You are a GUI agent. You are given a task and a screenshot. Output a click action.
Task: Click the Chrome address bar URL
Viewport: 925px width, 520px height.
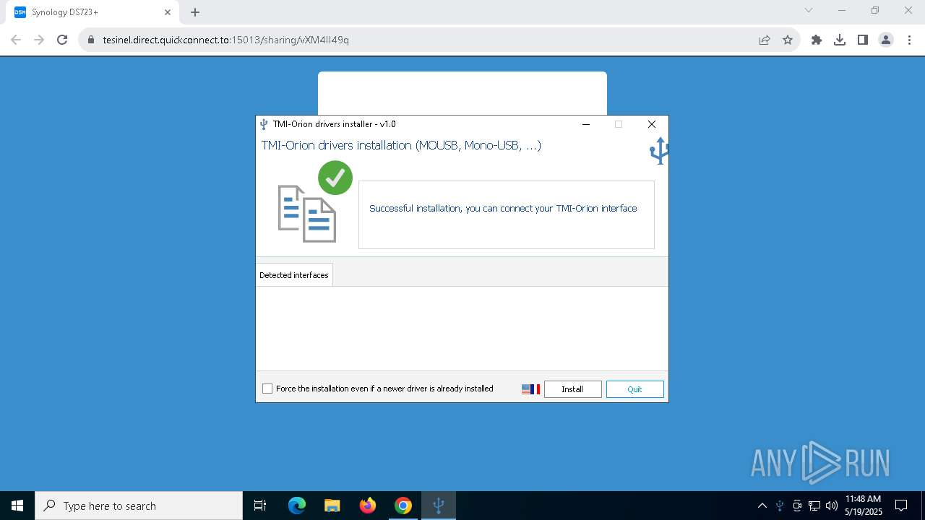point(226,40)
